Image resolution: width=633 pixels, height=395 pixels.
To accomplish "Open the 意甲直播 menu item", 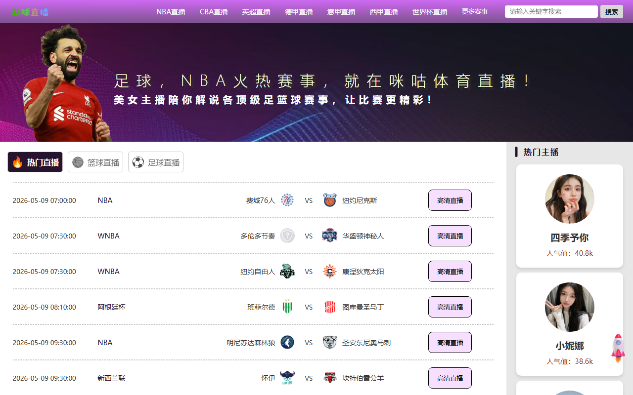I will [x=341, y=12].
